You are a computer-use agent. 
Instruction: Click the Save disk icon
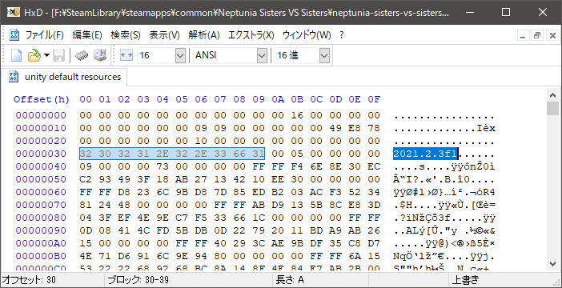coord(58,55)
